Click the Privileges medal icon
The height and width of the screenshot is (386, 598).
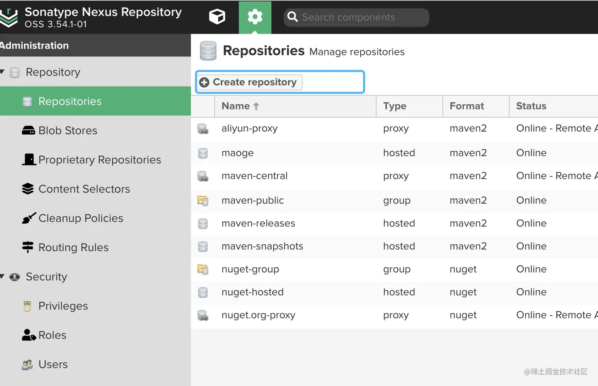27,306
